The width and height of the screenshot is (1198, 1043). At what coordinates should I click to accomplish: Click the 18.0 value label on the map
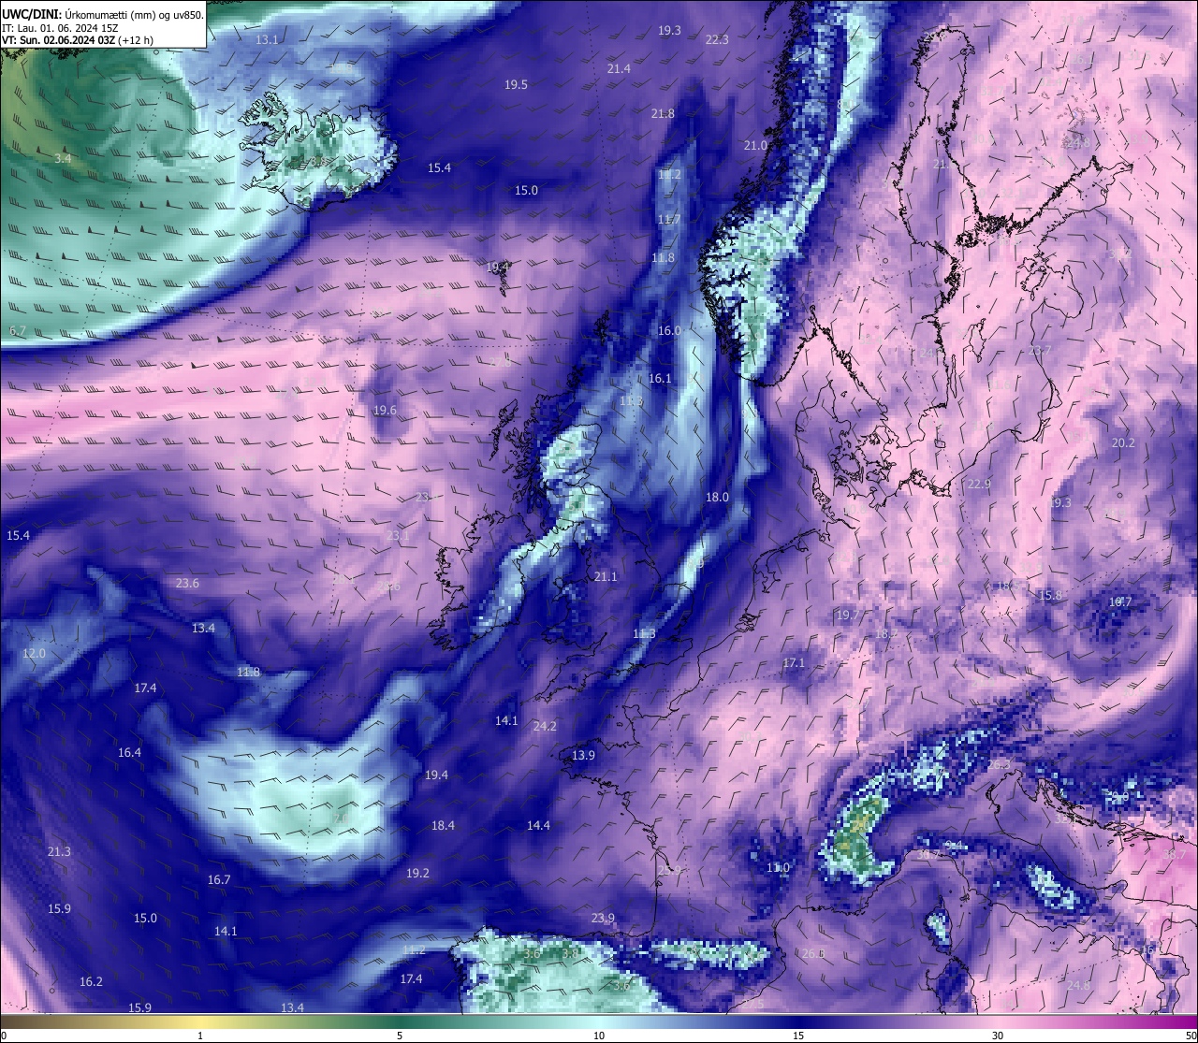click(717, 497)
